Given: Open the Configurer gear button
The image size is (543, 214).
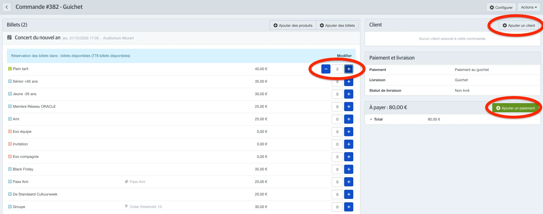Looking at the screenshot, I should point(501,7).
